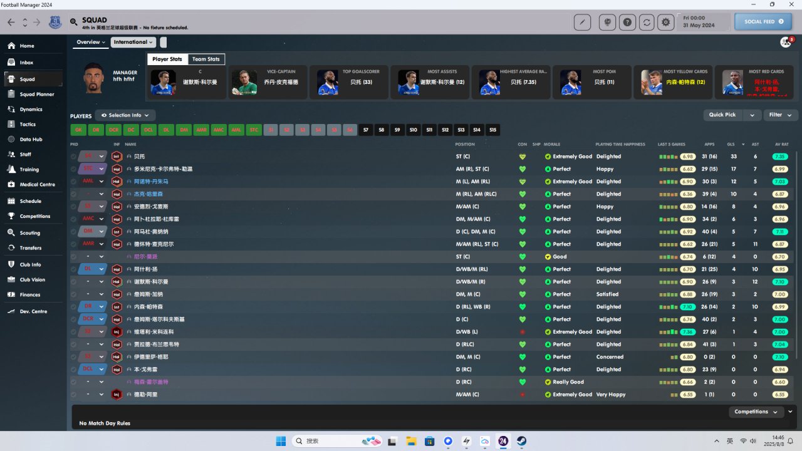Open Steam from the Windows taskbar
The width and height of the screenshot is (802, 451).
tap(522, 441)
